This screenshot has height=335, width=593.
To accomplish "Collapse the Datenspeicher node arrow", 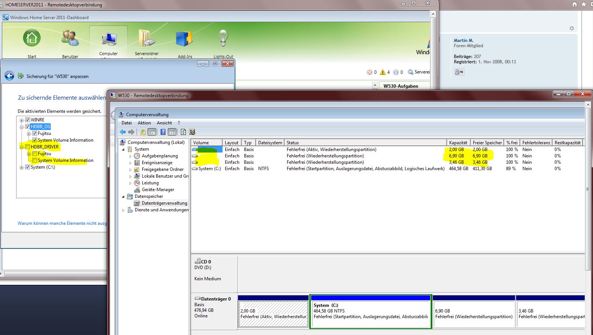I will click(123, 197).
